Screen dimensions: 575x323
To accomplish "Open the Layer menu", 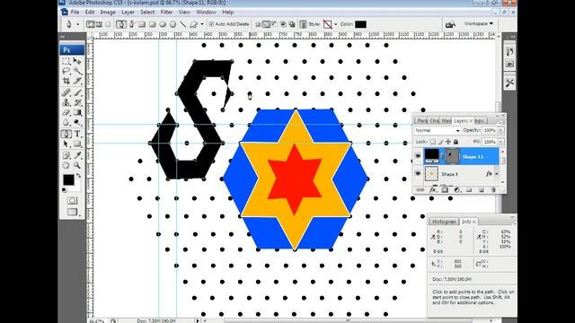I will pyautogui.click(x=128, y=12).
